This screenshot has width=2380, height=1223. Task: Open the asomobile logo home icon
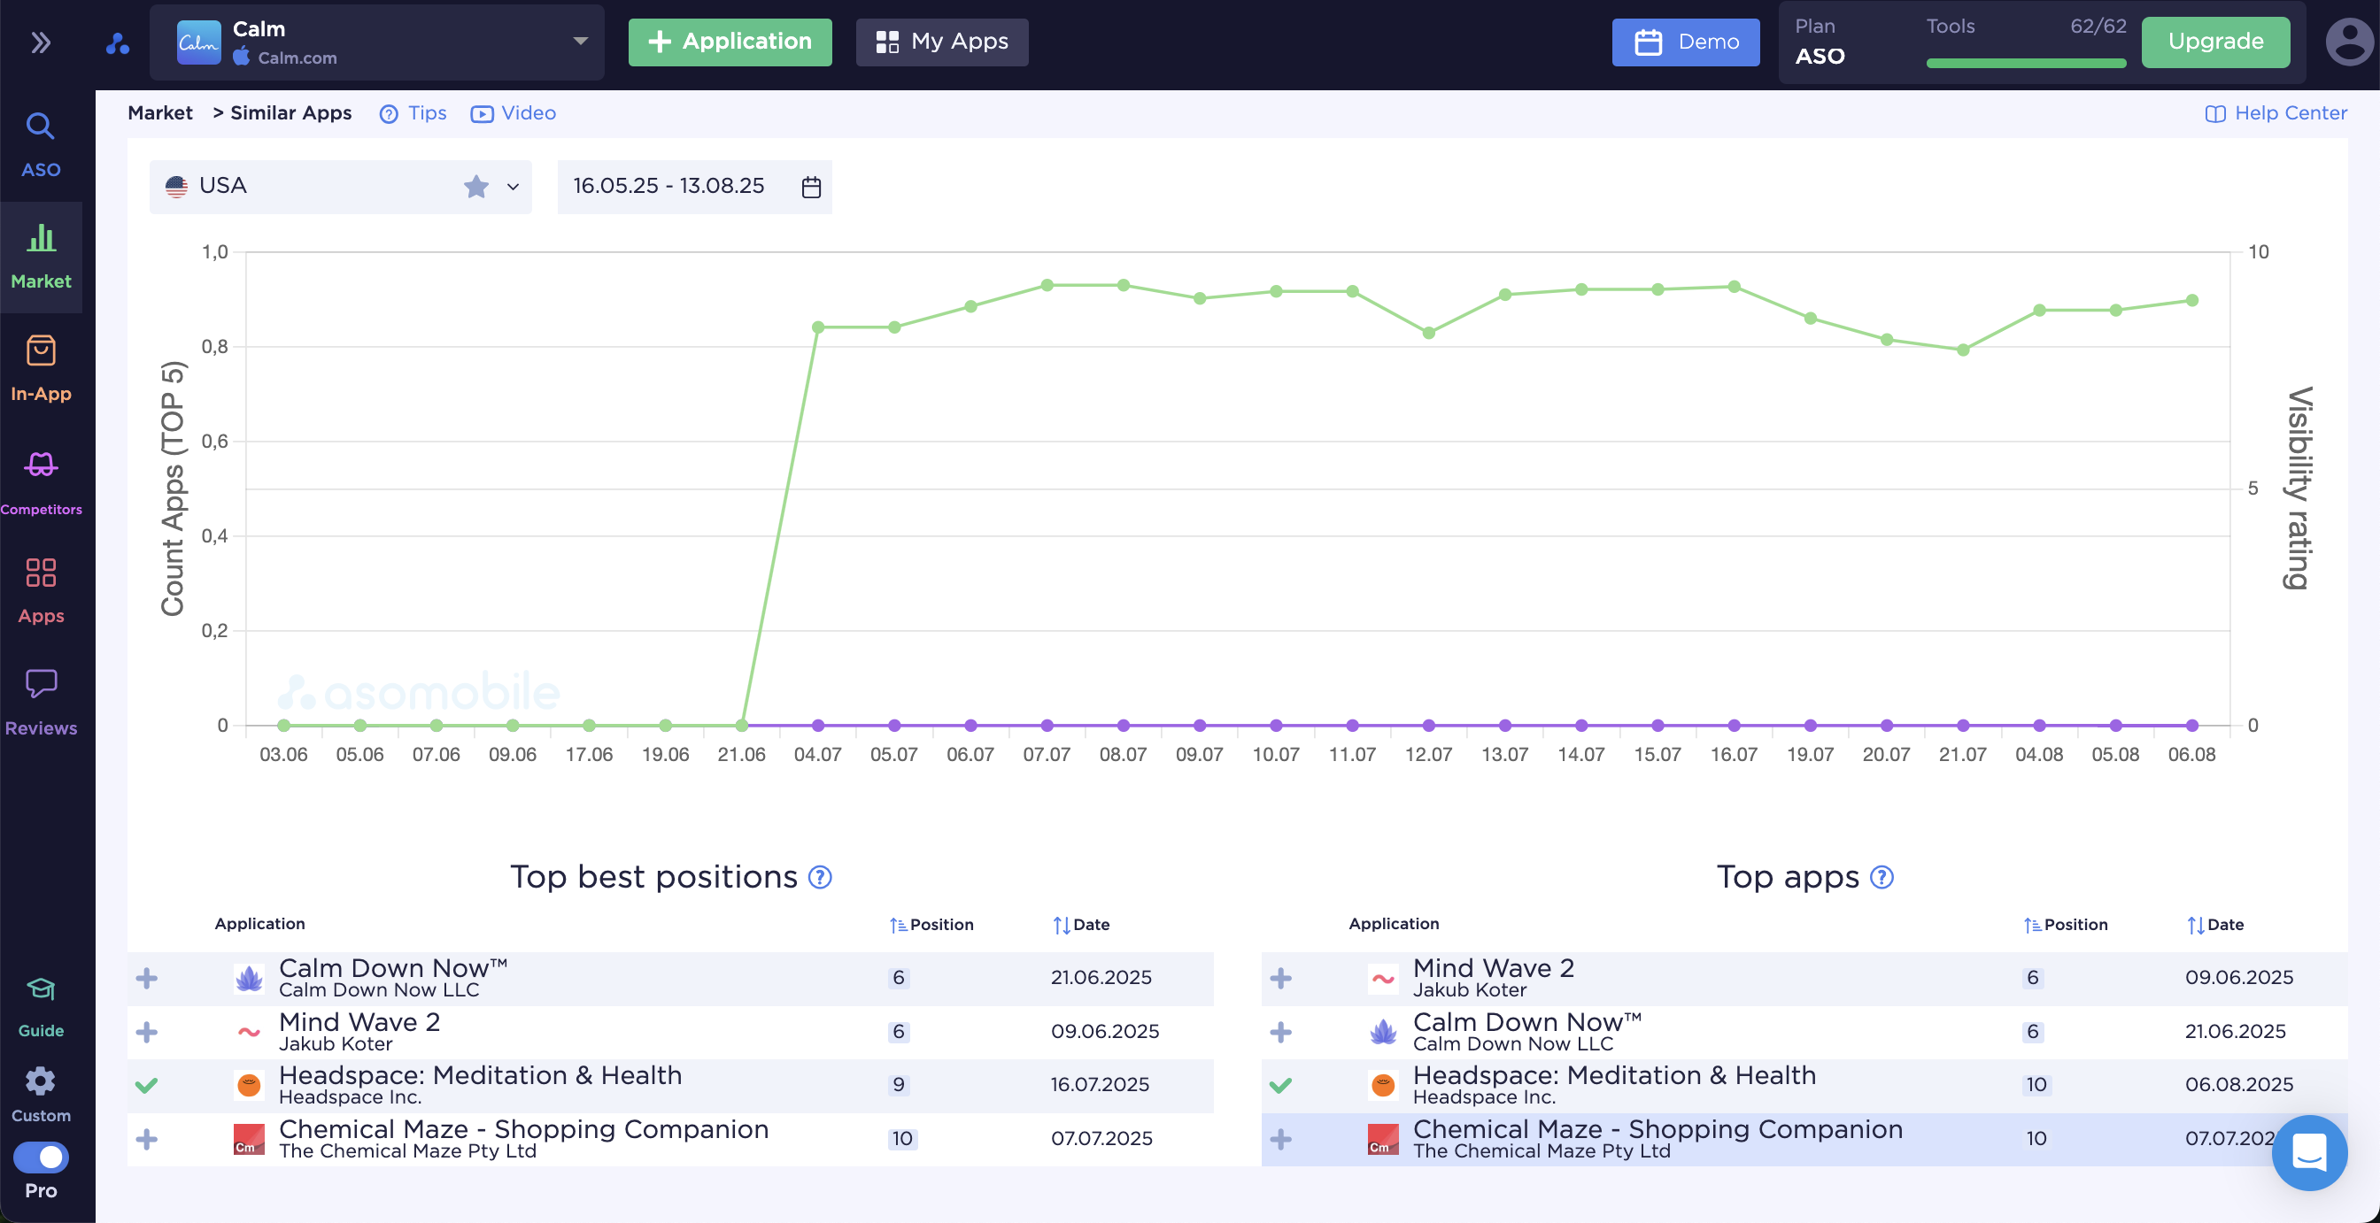click(118, 42)
